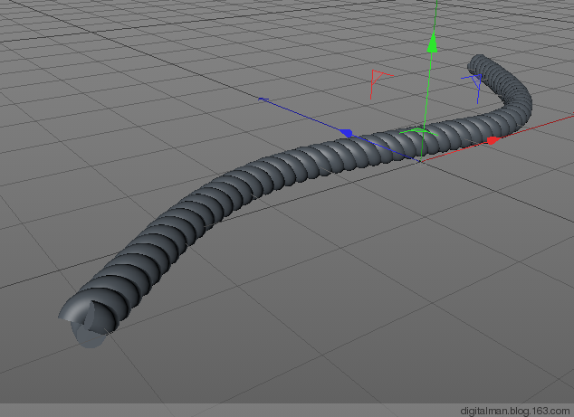
Task: Click the green rotation arc at the gizmo base
Action: [x=418, y=132]
